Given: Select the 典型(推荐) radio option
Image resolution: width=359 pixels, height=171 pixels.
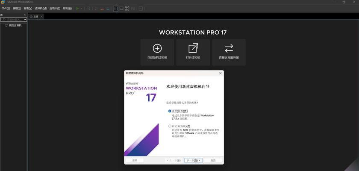Looking at the screenshot, I should 170,111.
